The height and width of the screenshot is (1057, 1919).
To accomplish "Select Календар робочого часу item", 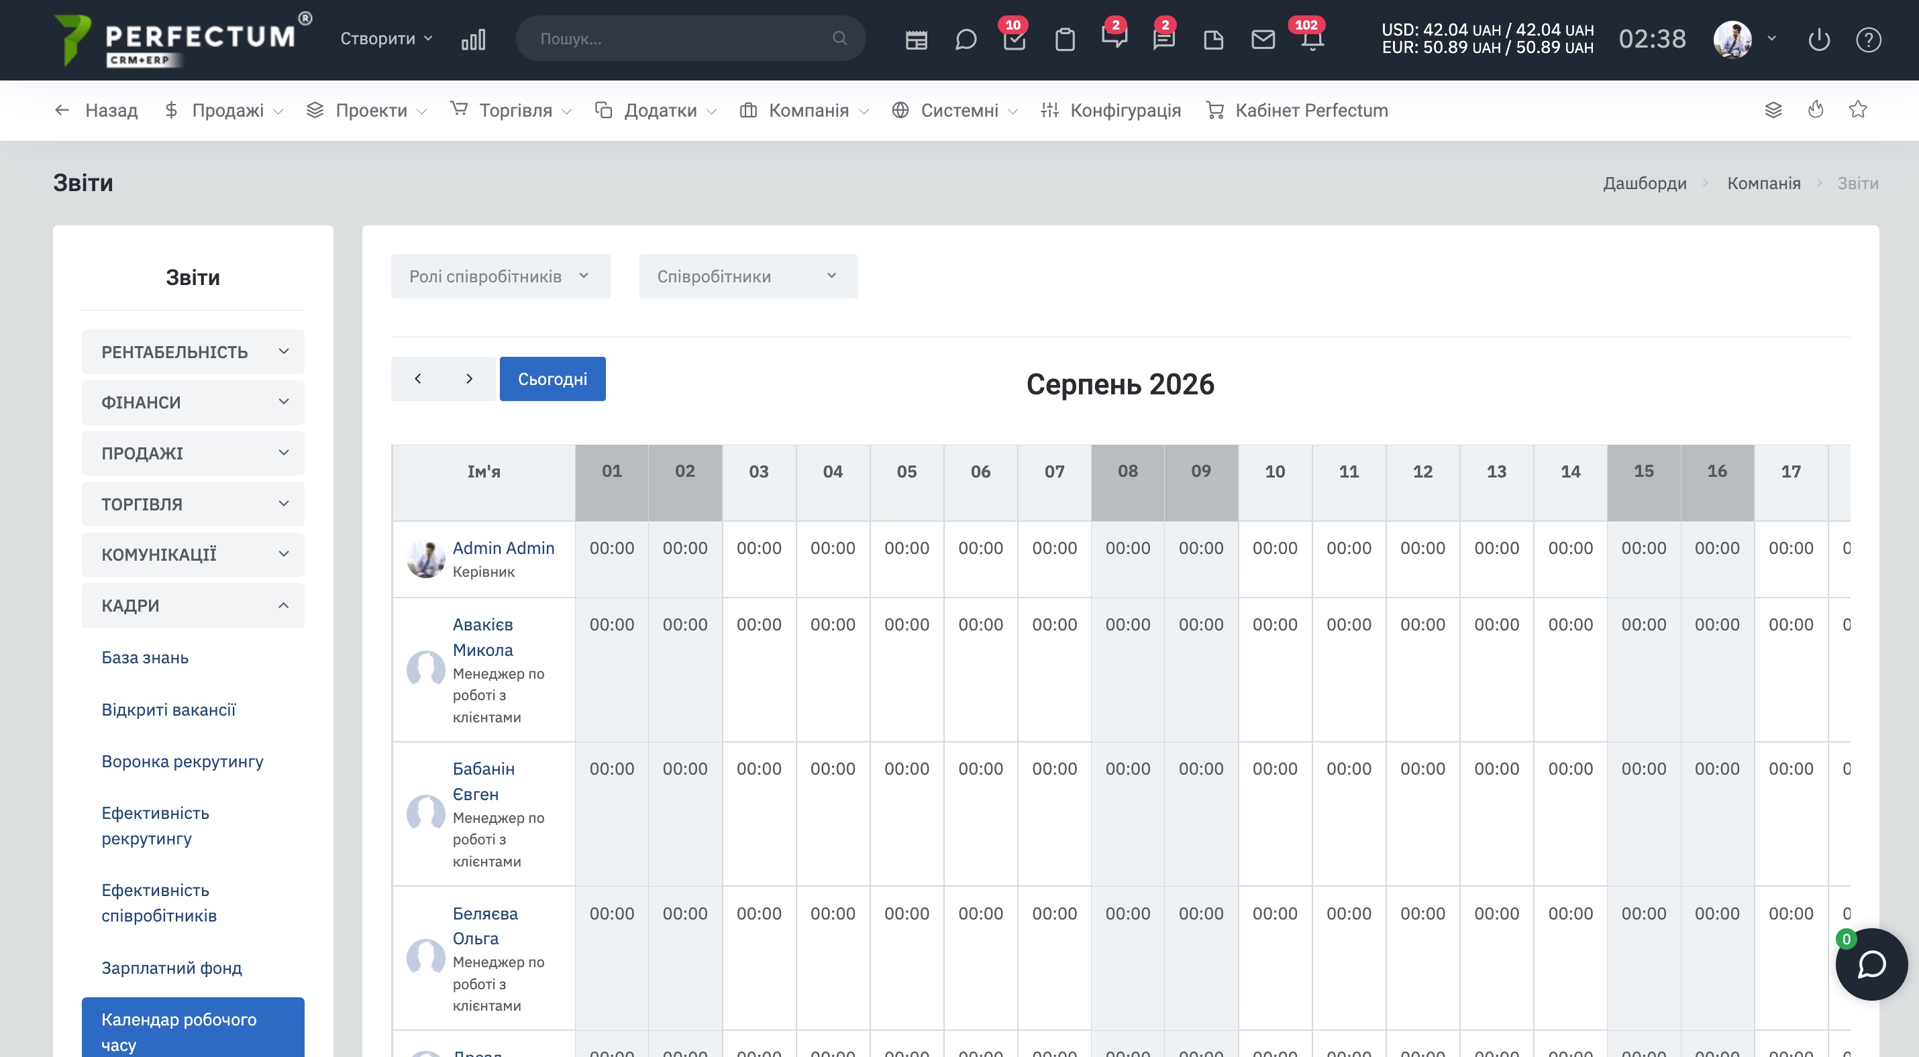I will point(193,1027).
